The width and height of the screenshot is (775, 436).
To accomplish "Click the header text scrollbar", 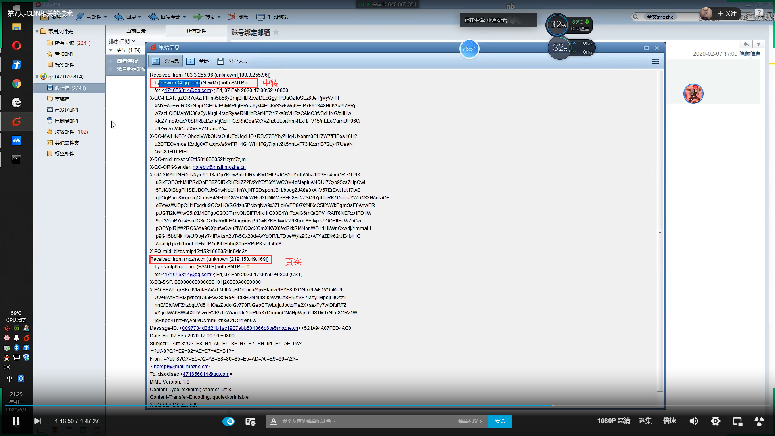I will point(660,231).
